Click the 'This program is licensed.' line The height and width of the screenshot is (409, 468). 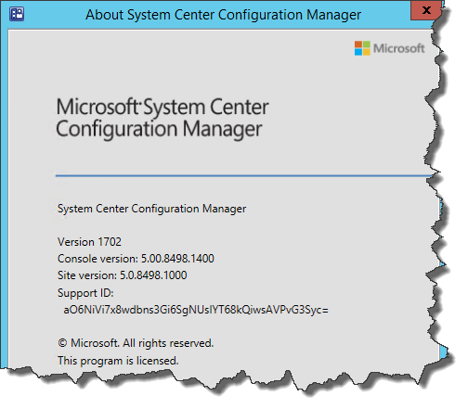click(118, 361)
